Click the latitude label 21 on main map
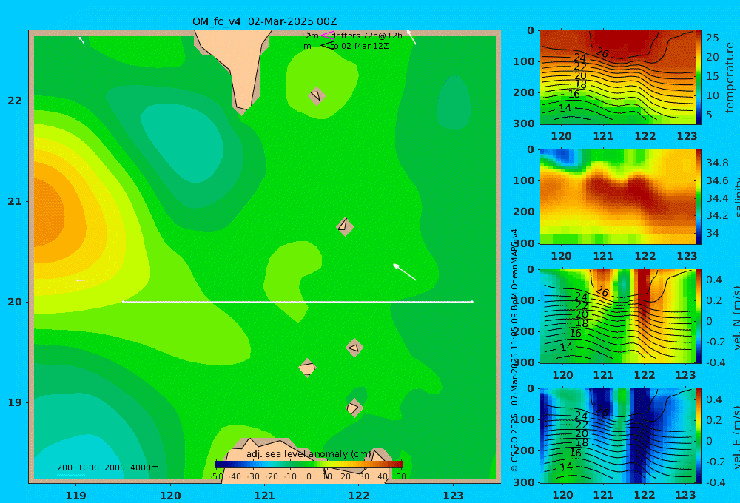Viewport: 740px width, 503px height. [x=15, y=201]
